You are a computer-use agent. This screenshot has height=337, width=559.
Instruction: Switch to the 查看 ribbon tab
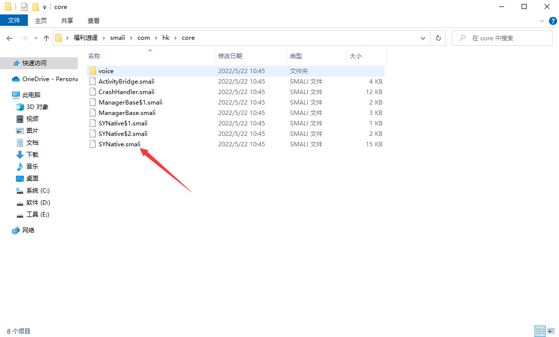click(x=94, y=20)
